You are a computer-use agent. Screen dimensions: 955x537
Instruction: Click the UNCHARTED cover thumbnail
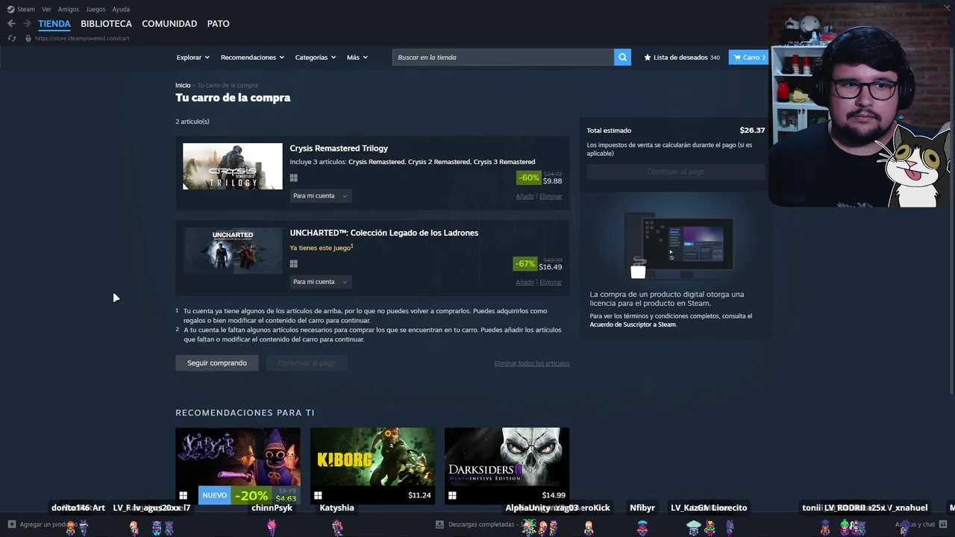[233, 251]
